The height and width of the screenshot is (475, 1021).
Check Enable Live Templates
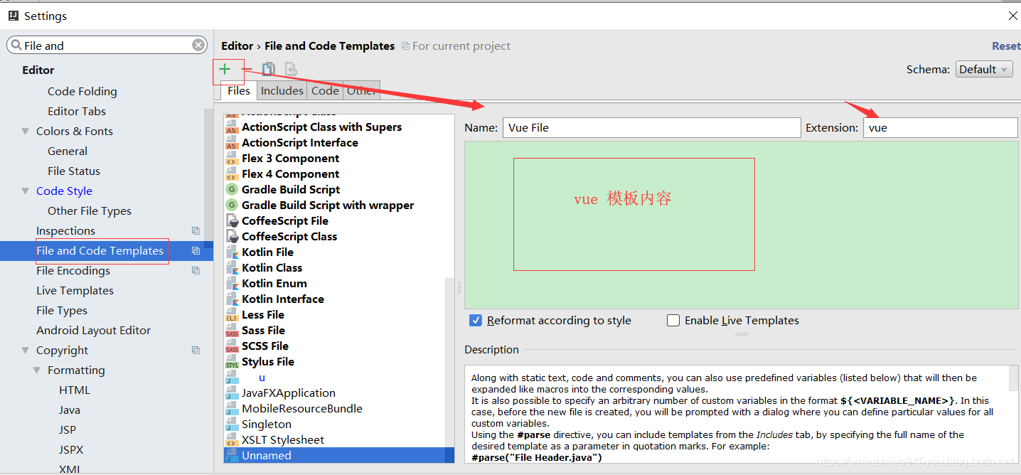pyautogui.click(x=673, y=321)
